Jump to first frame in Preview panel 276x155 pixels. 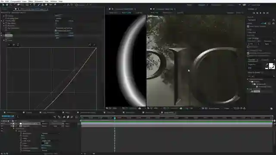click(x=254, y=13)
